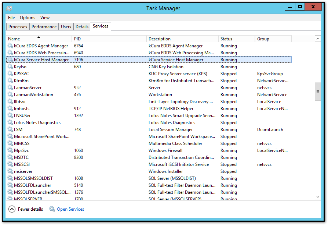328x225 pixels.
Task: Click the gear icon beside MSDTC
Action: pyautogui.click(x=10, y=157)
